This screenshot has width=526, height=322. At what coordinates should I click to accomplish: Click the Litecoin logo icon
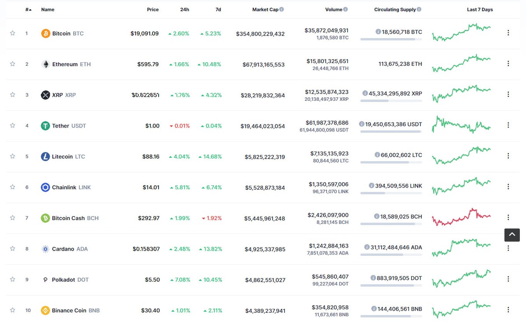[45, 156]
